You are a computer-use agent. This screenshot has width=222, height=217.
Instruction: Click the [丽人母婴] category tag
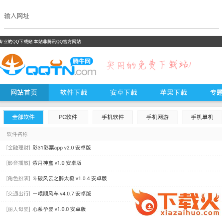[x=18, y=209]
